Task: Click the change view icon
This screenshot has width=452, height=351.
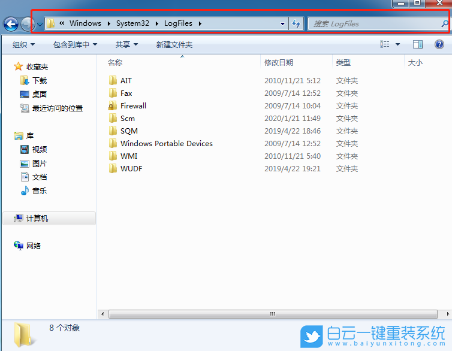Action: point(384,44)
